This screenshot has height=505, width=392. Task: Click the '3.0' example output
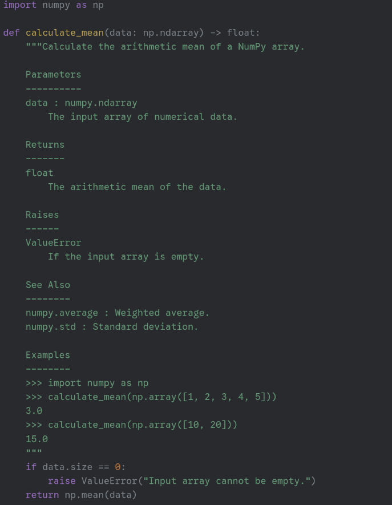pos(34,411)
